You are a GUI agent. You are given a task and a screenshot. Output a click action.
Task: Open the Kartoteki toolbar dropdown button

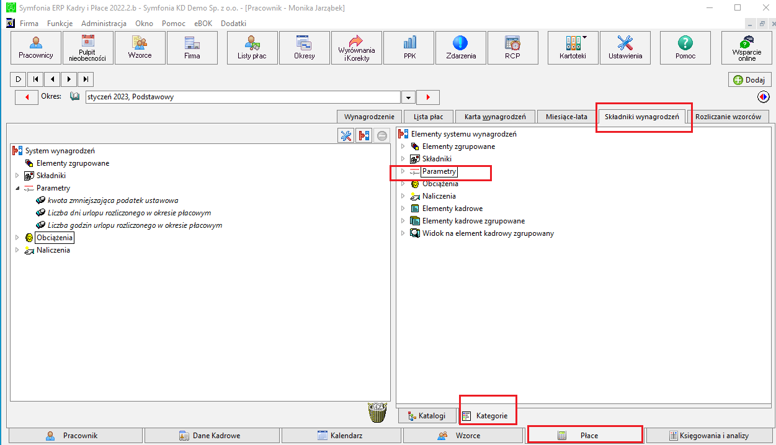click(573, 48)
